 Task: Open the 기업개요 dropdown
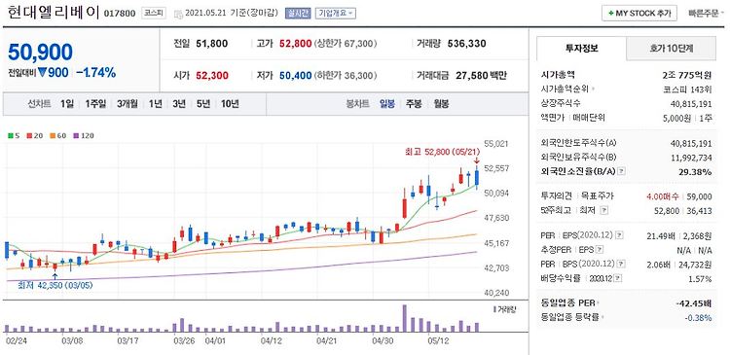tap(335, 14)
